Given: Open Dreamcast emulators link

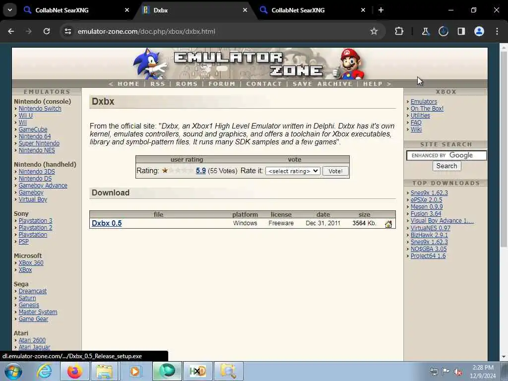Looking at the screenshot, I should (x=32, y=291).
